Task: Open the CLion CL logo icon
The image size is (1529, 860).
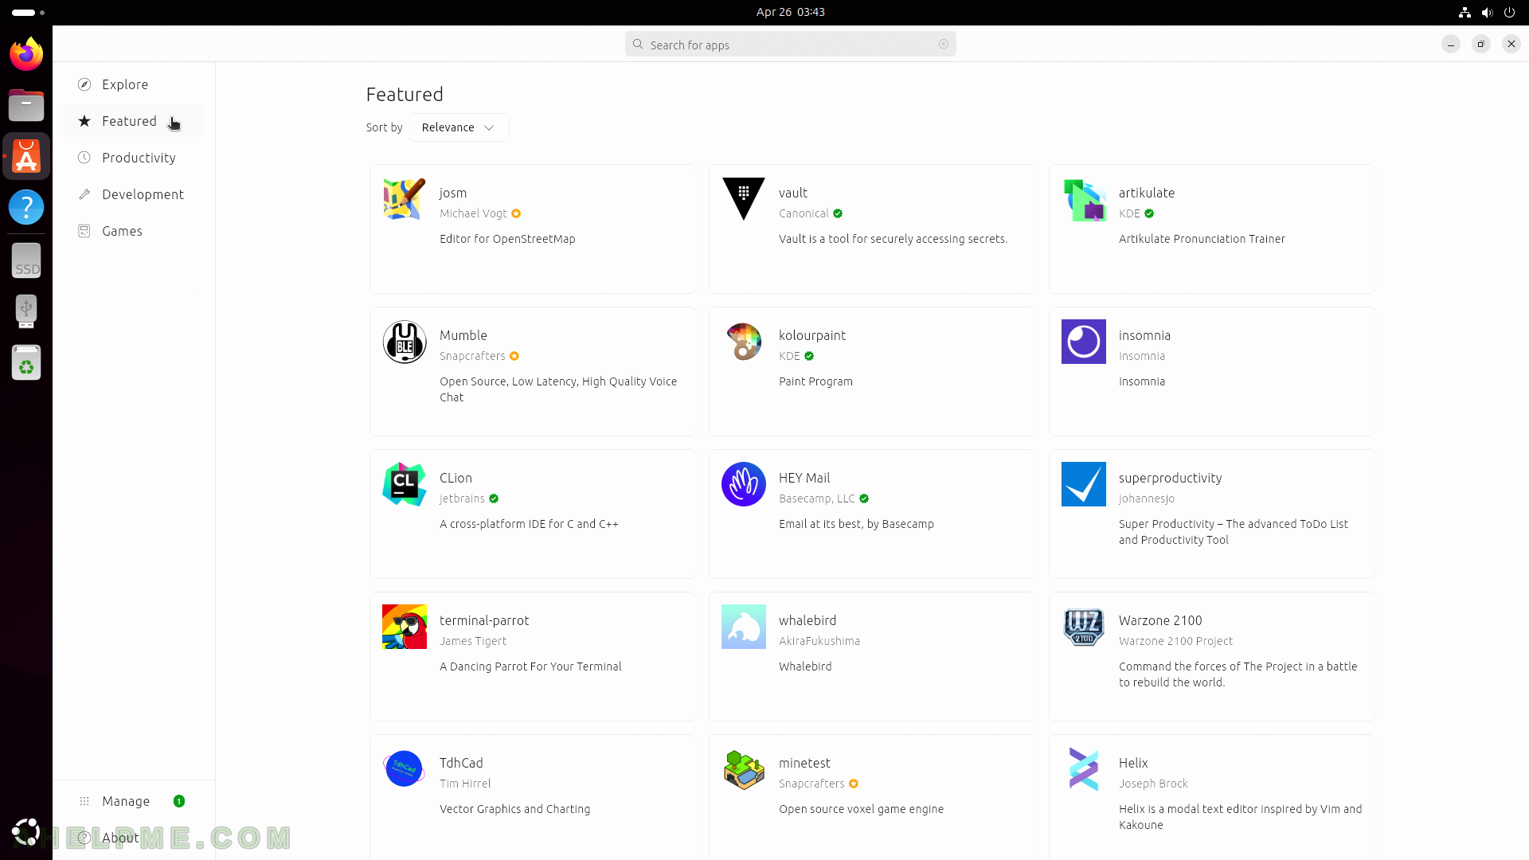Action: (x=405, y=484)
